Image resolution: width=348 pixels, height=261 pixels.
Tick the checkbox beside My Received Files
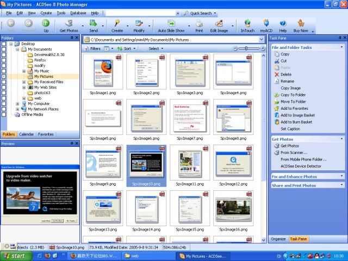click(x=4, y=82)
